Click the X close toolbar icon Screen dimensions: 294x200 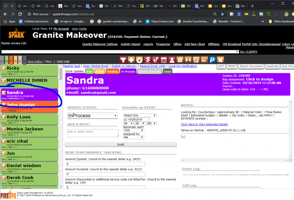220,60
